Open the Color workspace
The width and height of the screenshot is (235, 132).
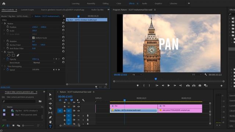coord(119,3)
